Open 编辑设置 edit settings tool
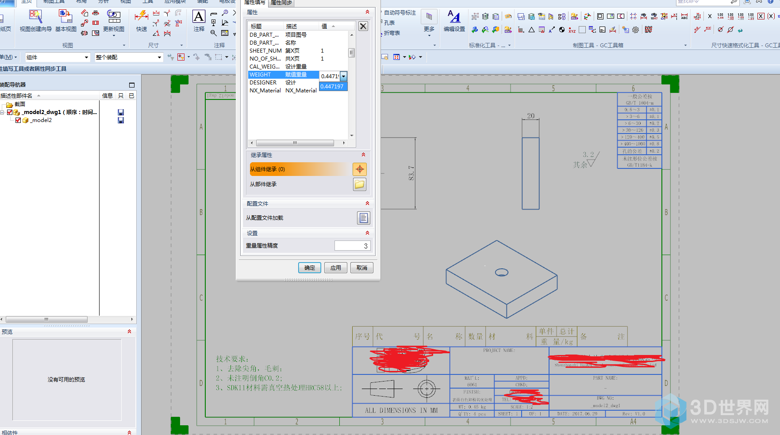Viewport: 780px width, 435px height. [x=454, y=21]
